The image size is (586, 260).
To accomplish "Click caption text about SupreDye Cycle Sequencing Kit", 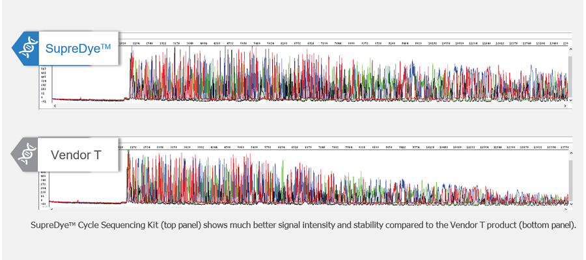I will 303,226.
